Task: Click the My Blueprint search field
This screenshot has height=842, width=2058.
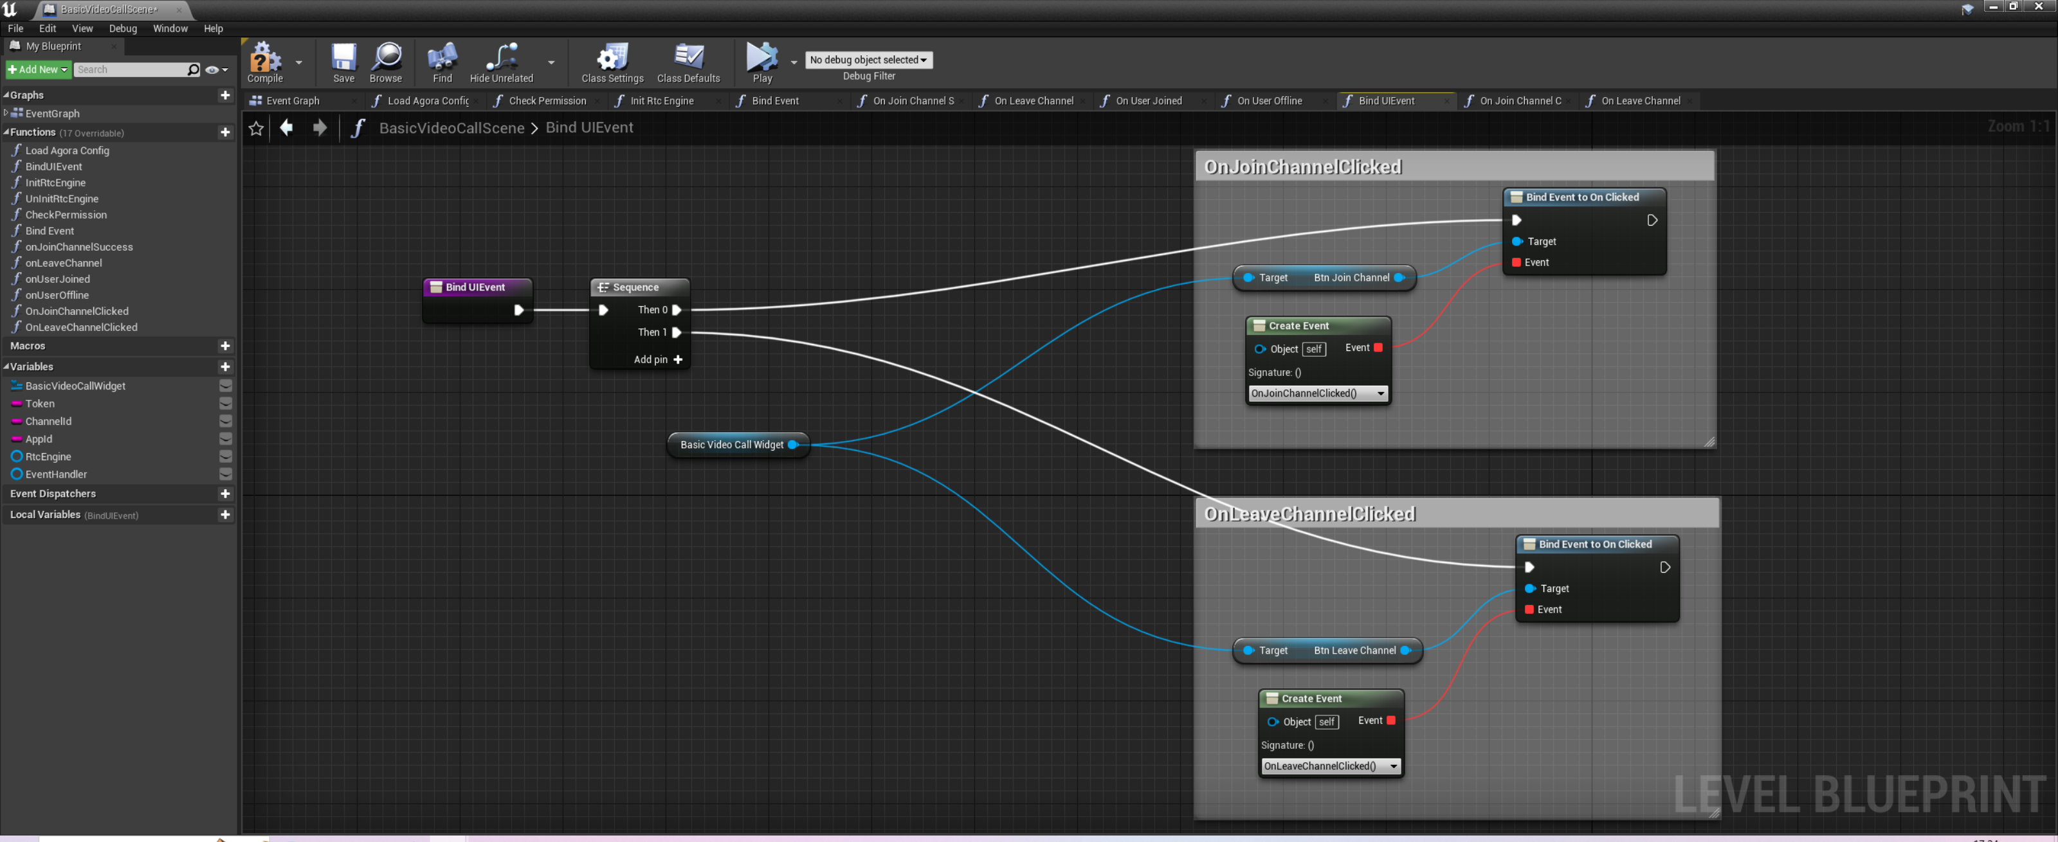Action: pos(130,69)
